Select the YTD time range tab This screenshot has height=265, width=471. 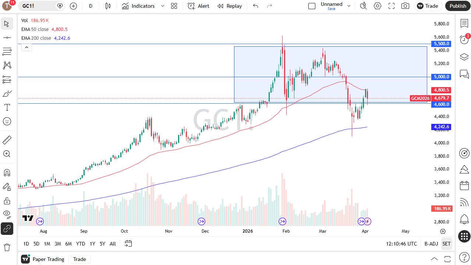coord(81,244)
